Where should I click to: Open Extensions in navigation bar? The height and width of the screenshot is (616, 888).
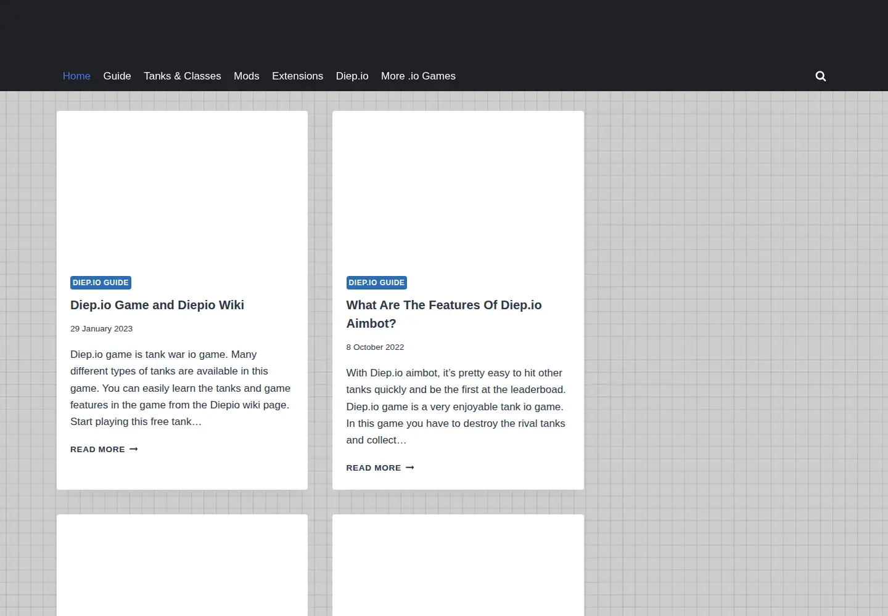[x=297, y=76]
